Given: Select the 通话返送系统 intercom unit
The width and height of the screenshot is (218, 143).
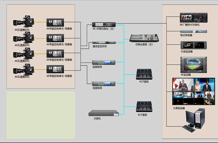Looking at the screenshot, I should click(104, 42).
